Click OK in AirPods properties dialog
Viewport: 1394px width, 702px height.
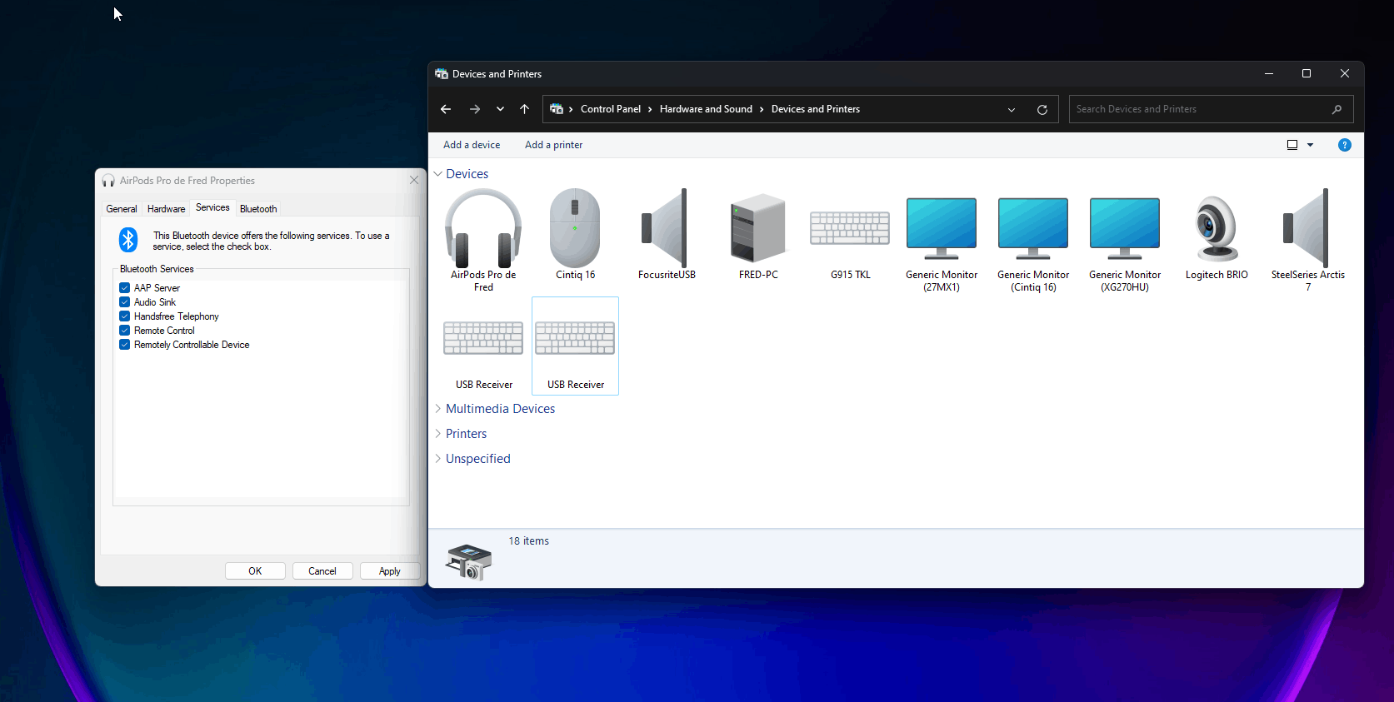coord(255,571)
